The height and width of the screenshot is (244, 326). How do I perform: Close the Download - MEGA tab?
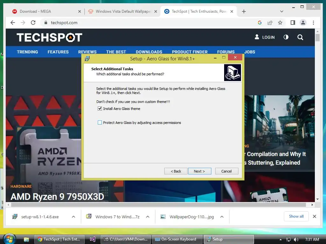click(x=79, y=12)
